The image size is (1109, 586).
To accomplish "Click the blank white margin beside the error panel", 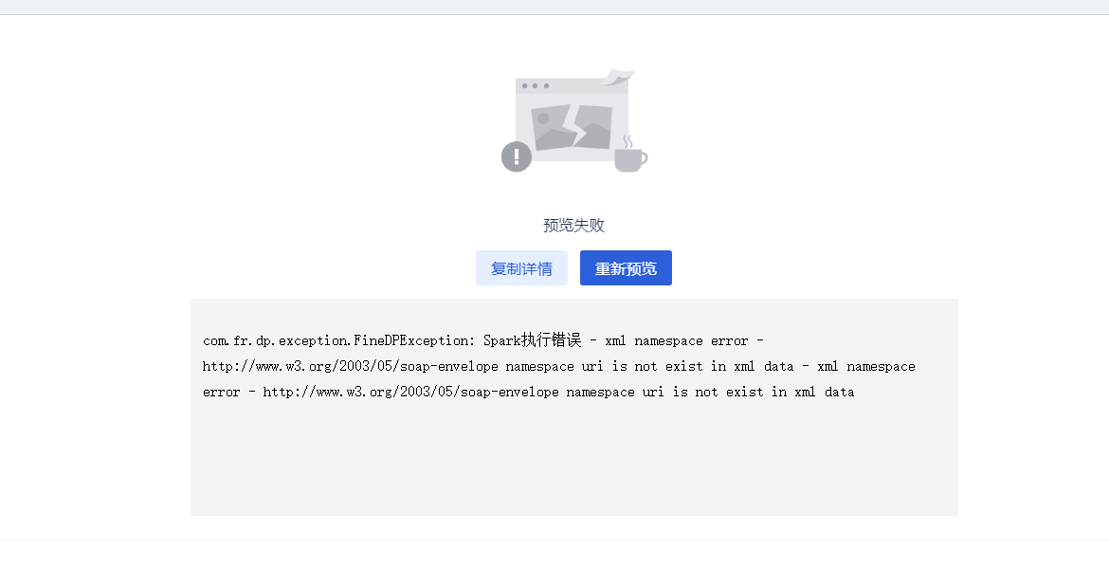I will pyautogui.click(x=95, y=408).
